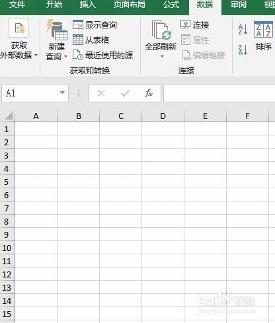The height and width of the screenshot is (323, 275).
Task: Open the 排序 sort dialog icon
Action: coord(263,30)
